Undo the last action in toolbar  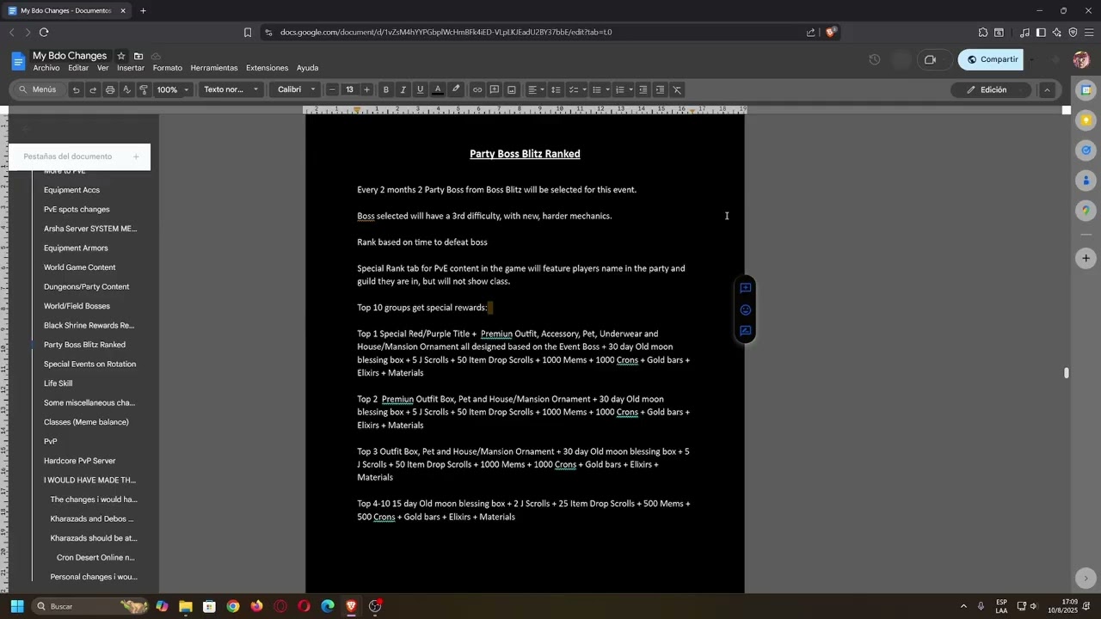[x=76, y=89]
